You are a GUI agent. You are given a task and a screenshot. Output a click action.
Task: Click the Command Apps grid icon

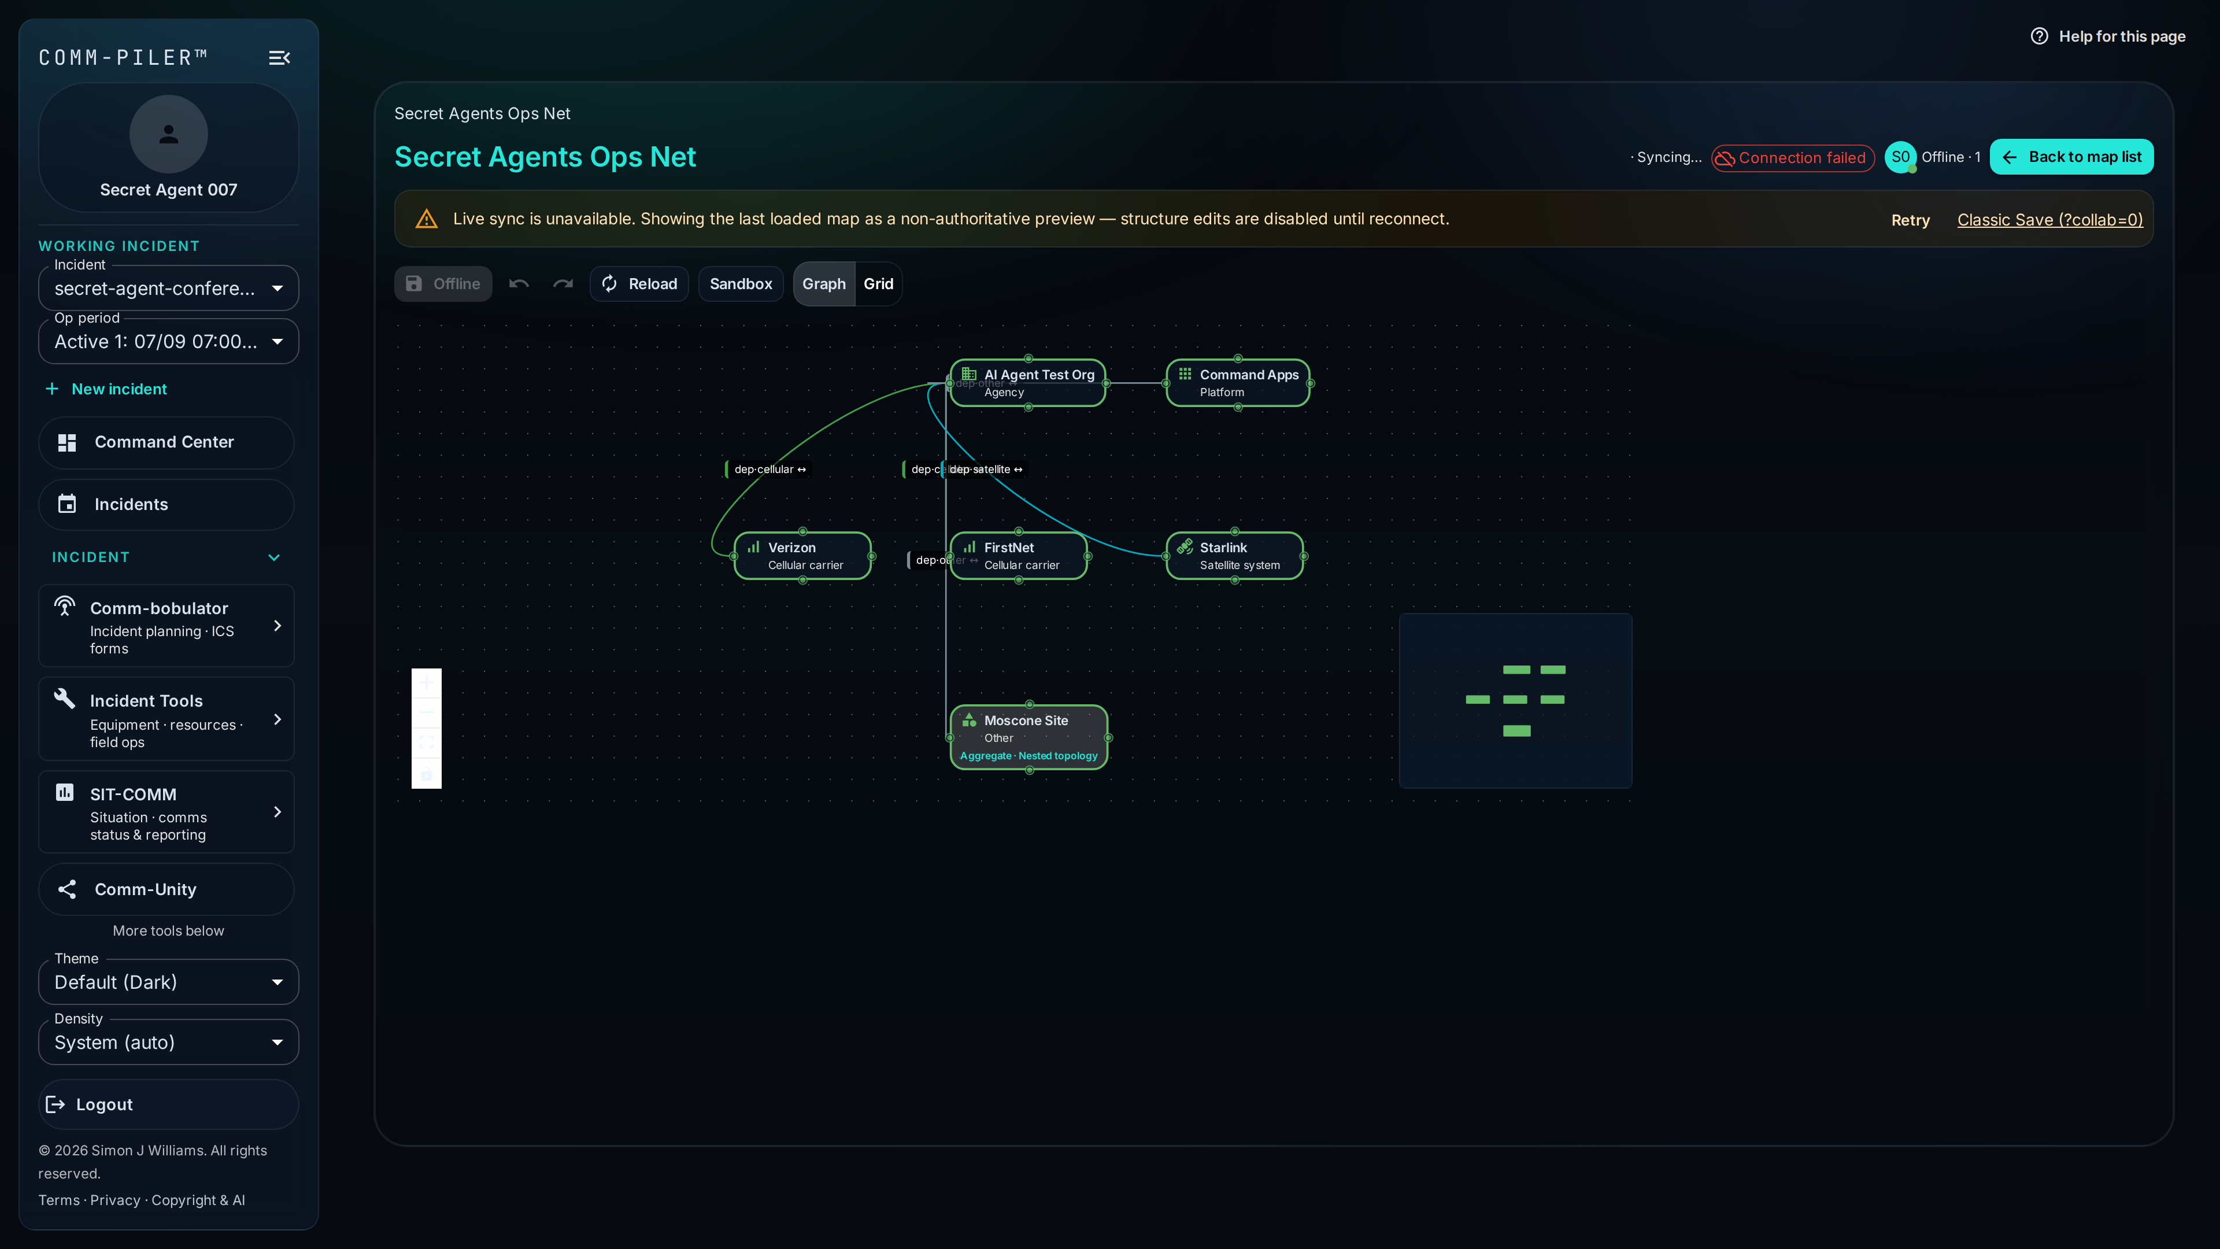click(x=1185, y=373)
